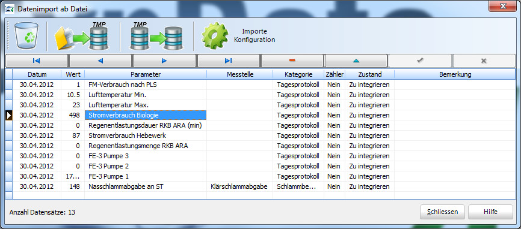The image size is (521, 229).
Task: Select the FE-3 Pumpe 2 cell
Action: tap(146, 166)
